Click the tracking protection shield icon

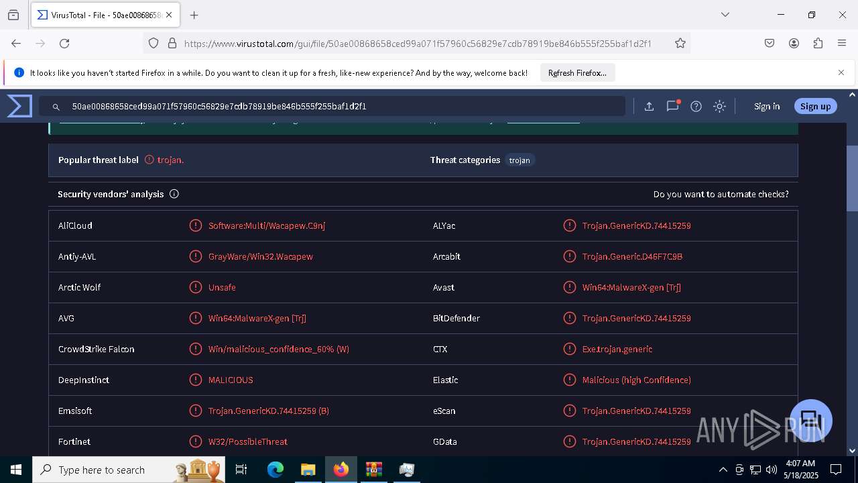coord(154,43)
